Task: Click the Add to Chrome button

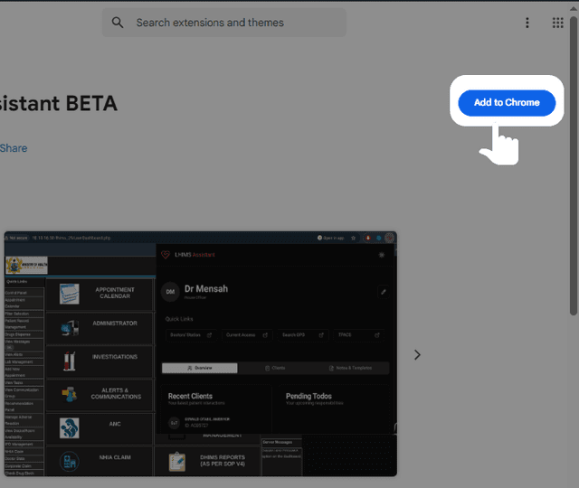Action: click(506, 102)
